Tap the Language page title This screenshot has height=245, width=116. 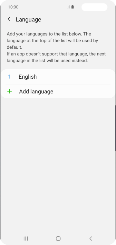point(28,20)
